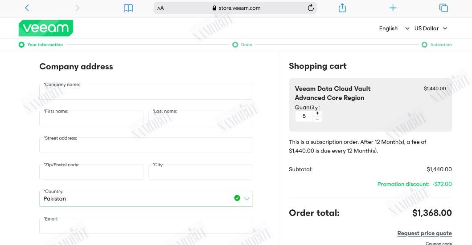The width and height of the screenshot is (472, 245).
Task: Click the store.veeam.com address bar
Action: coord(235,8)
